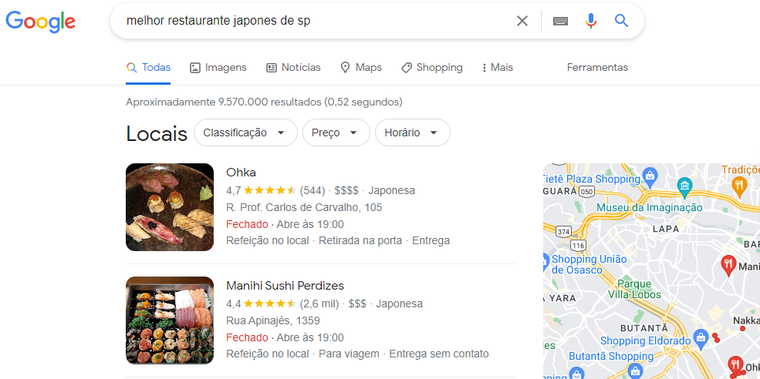Open Ferramentas search tools
The height and width of the screenshot is (379, 760).
(597, 68)
